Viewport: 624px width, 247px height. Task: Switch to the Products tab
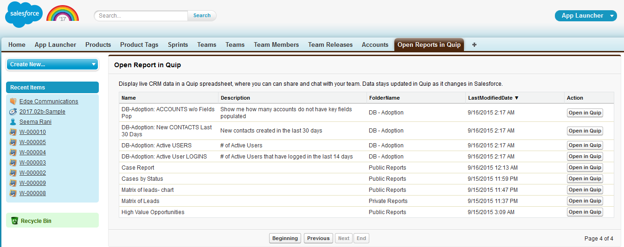point(98,45)
